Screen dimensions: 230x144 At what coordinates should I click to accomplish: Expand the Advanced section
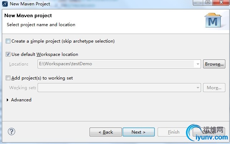8,100
